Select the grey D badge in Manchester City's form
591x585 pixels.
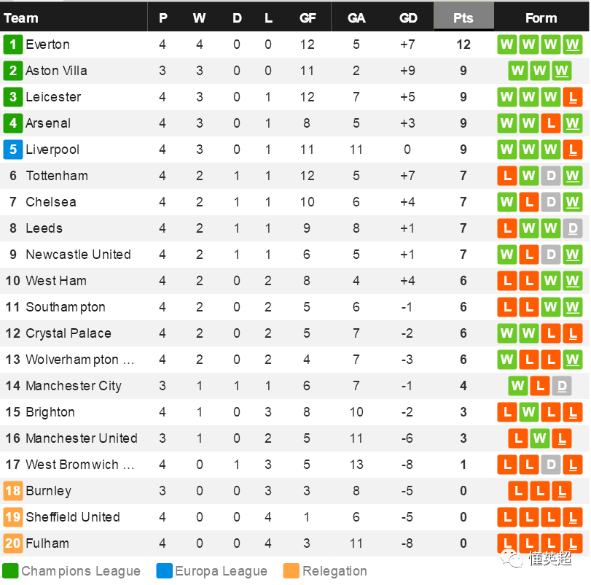pyautogui.click(x=561, y=386)
